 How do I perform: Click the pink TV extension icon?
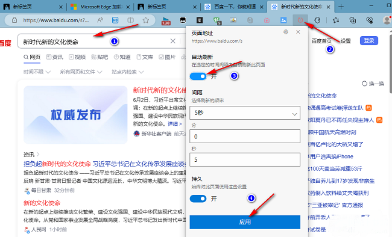click(x=267, y=20)
